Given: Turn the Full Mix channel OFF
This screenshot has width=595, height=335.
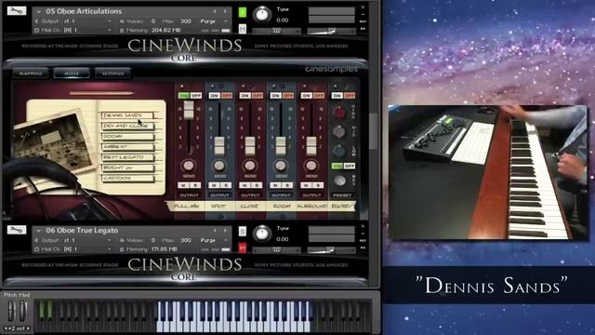Looking at the screenshot, I should tap(196, 95).
